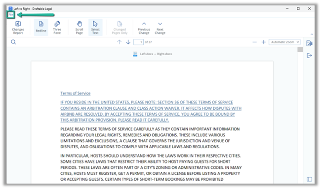The image size is (321, 189).
Task: Click the paragraph starting 'IN PARTICULAR, HOSTS SHOULD'
Action: (x=151, y=167)
